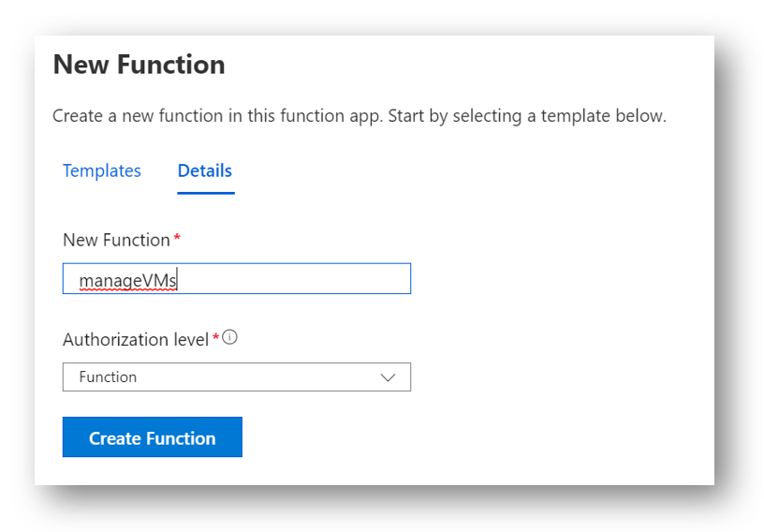Click the description sentence about selecting a template
764x532 pixels.
tap(360, 116)
